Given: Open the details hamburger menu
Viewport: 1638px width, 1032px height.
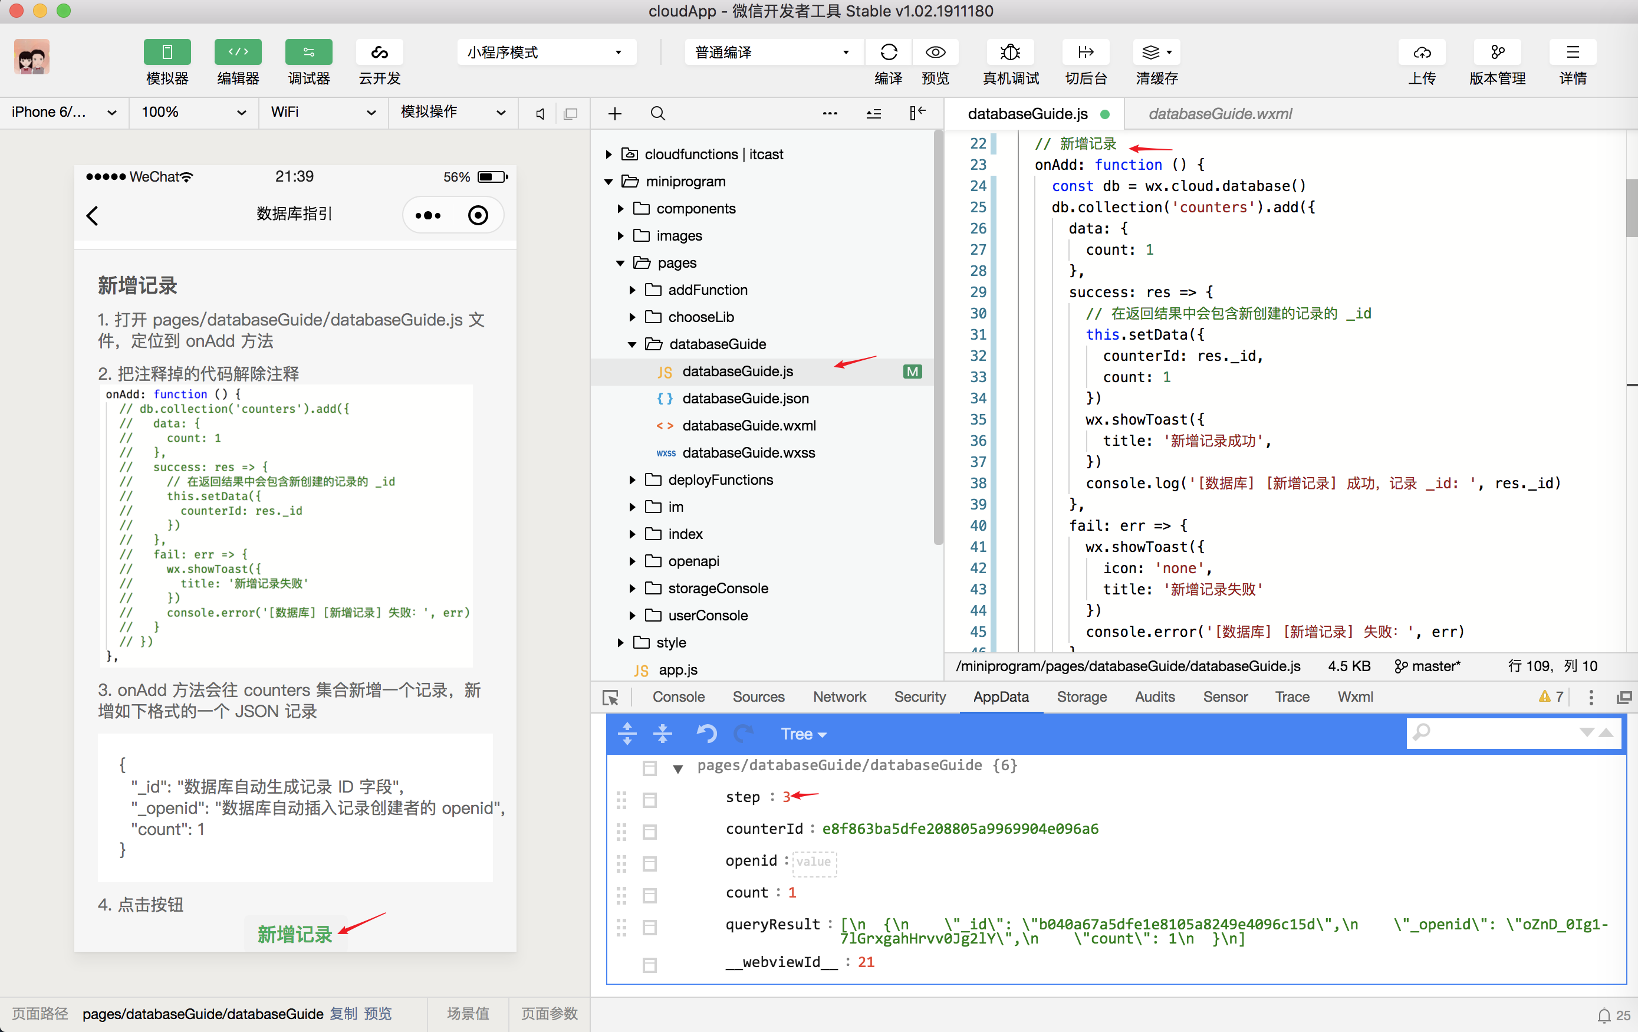Looking at the screenshot, I should coord(1573,52).
